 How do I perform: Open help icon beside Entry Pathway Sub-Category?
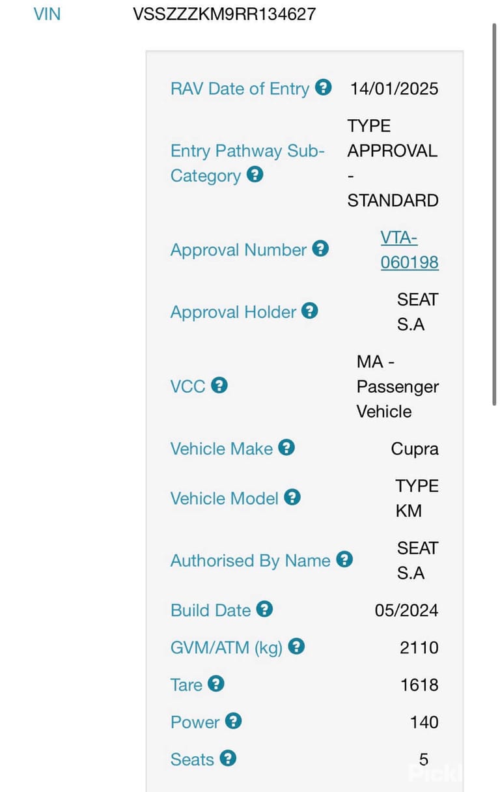(255, 175)
